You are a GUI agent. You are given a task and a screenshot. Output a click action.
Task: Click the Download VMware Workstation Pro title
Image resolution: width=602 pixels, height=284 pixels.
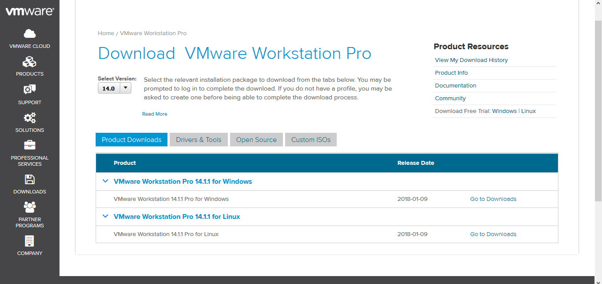click(x=234, y=54)
